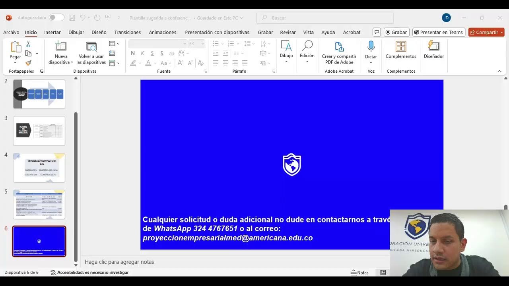Click the Grabar button

pos(396,32)
